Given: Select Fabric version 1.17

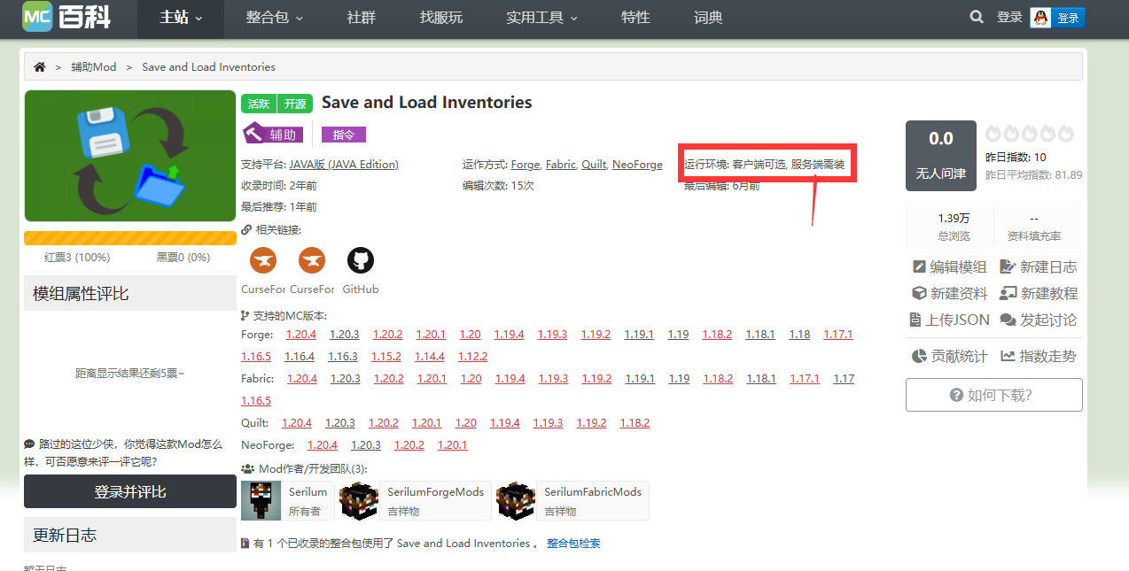Looking at the screenshot, I should point(844,379).
